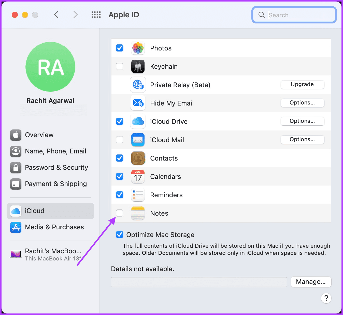Open Payment & Shipping settings

coord(50,184)
